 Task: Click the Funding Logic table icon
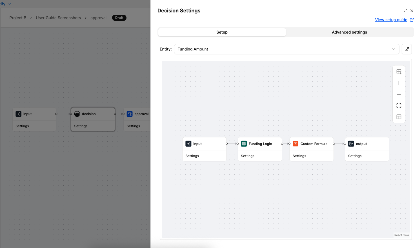[x=244, y=144]
